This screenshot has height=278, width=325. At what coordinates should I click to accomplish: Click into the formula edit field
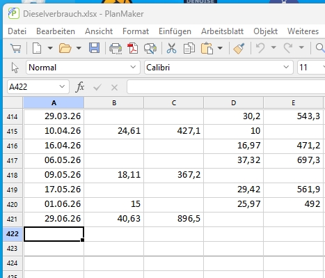click(226, 87)
